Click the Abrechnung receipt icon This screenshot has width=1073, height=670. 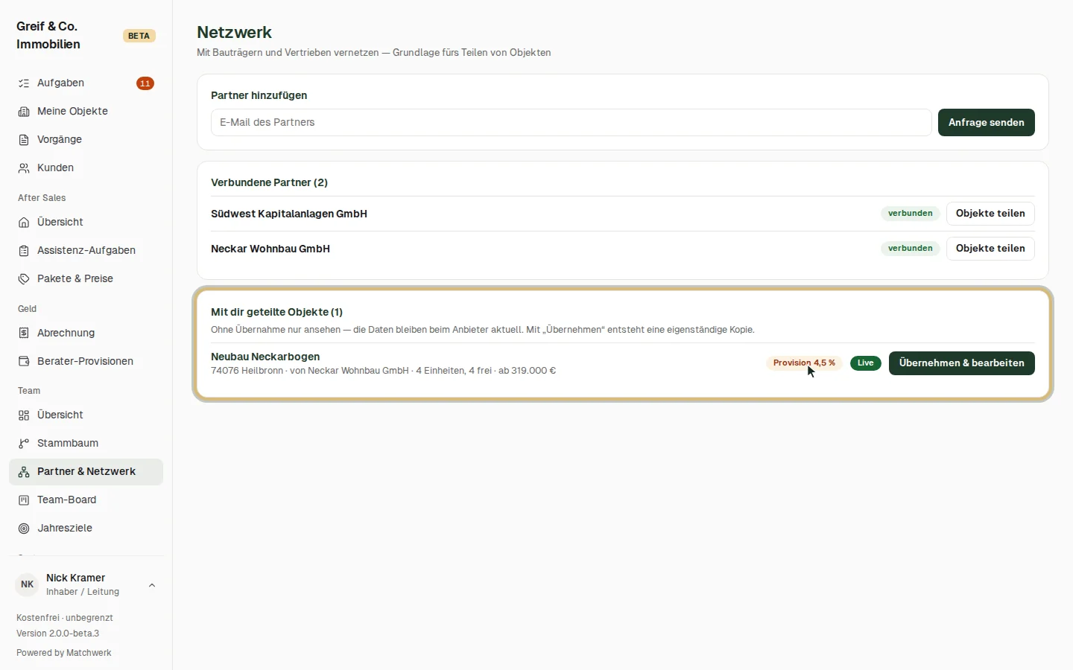(x=24, y=334)
